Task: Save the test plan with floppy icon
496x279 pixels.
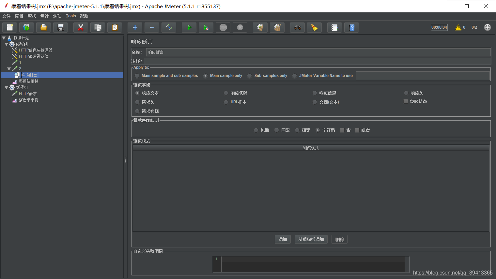Action: pyautogui.click(x=60, y=28)
